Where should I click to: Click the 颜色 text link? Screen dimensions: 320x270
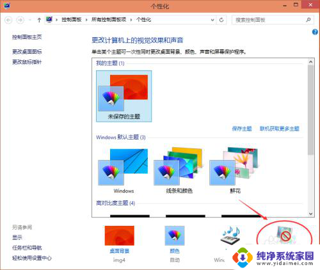pyautogui.click(x=175, y=251)
